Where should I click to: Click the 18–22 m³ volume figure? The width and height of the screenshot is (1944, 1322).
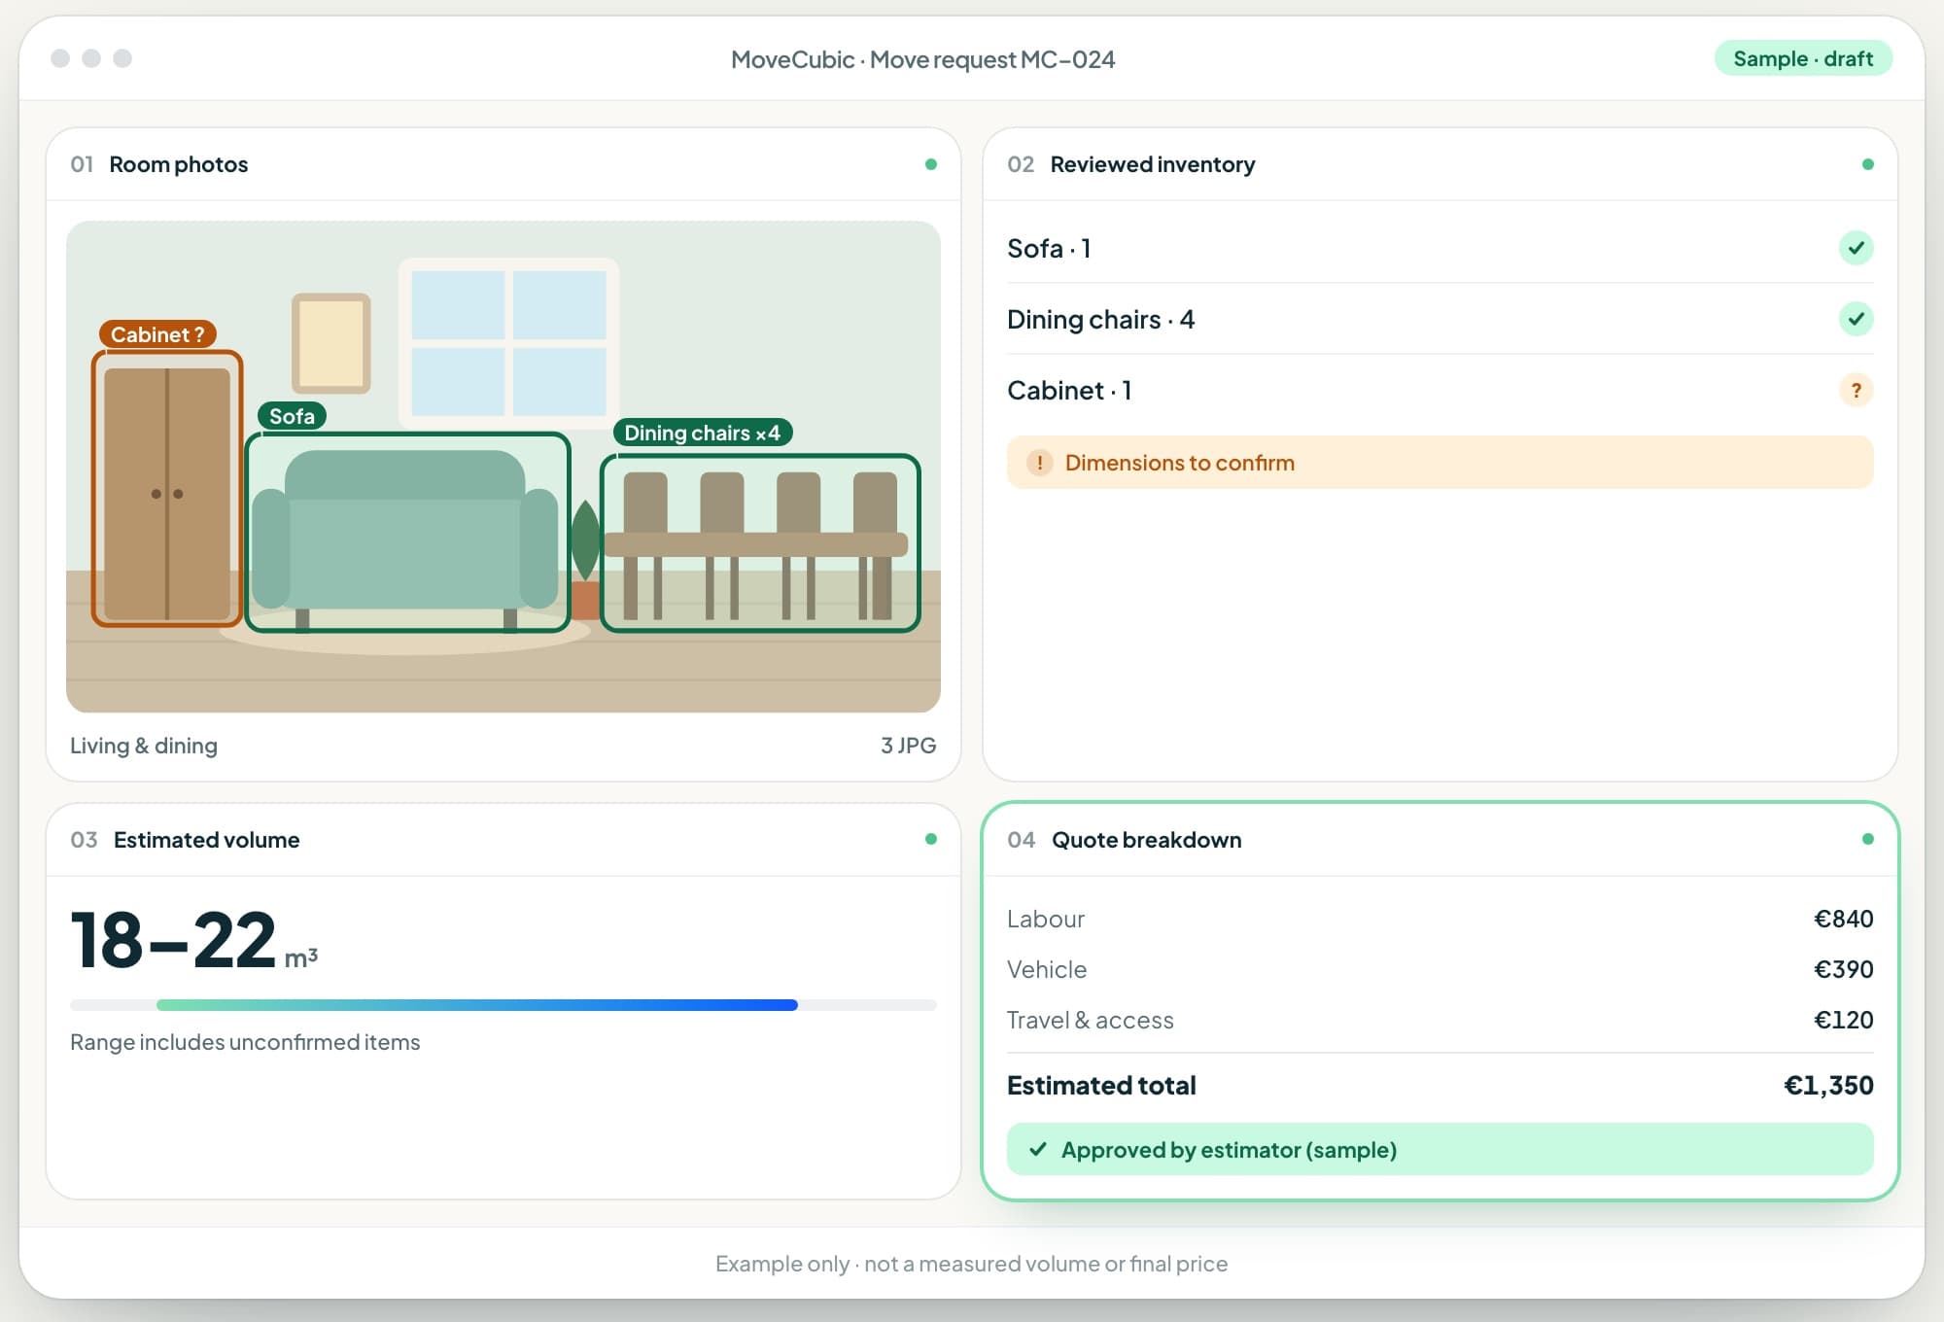coord(193,941)
